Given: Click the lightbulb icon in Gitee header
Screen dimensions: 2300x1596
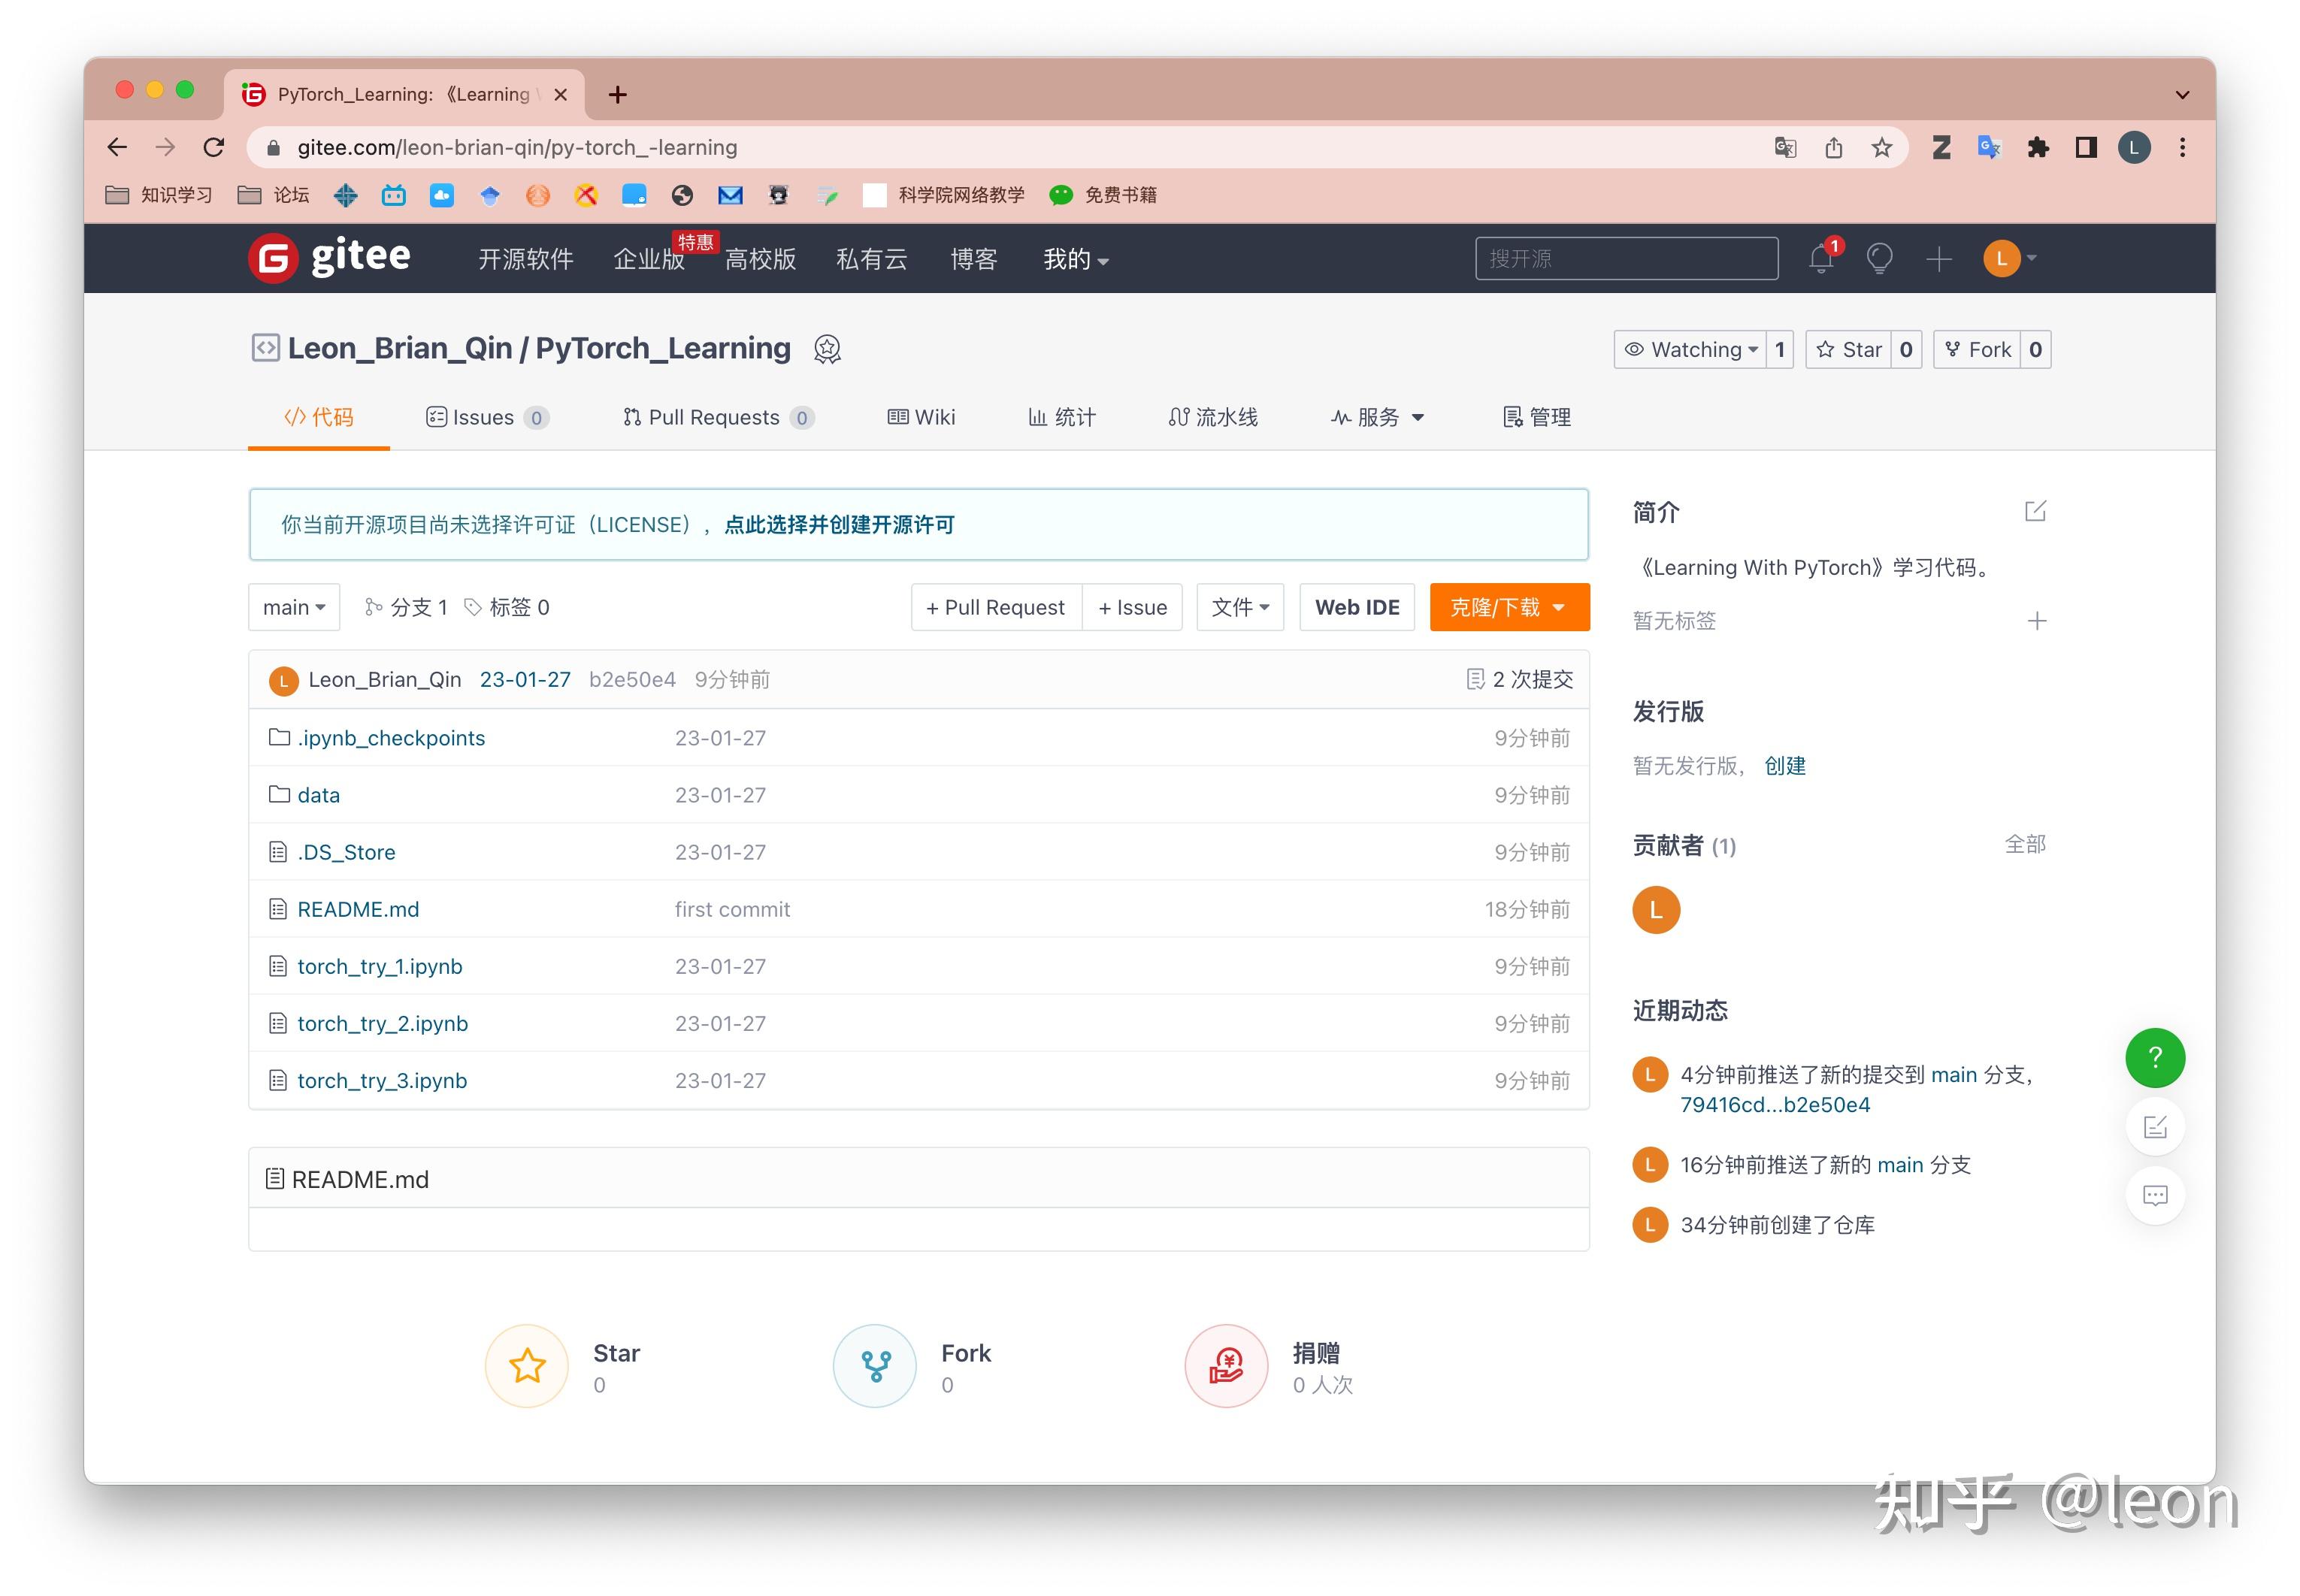Looking at the screenshot, I should pyautogui.click(x=1879, y=259).
